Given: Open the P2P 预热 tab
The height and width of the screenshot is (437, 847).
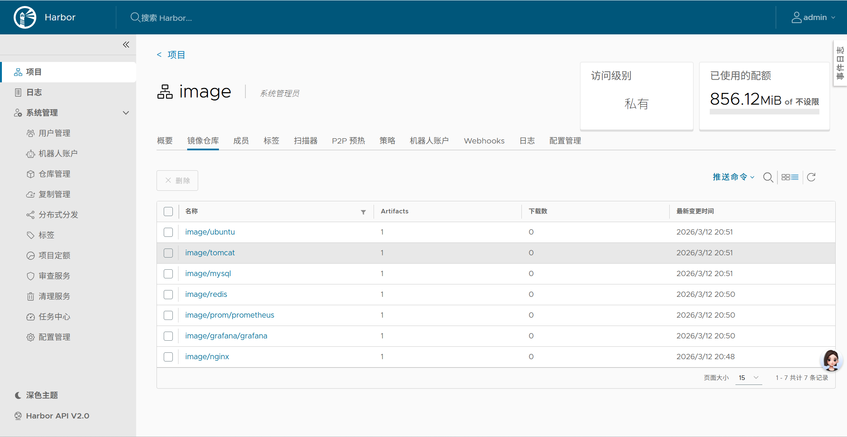Looking at the screenshot, I should click(348, 141).
